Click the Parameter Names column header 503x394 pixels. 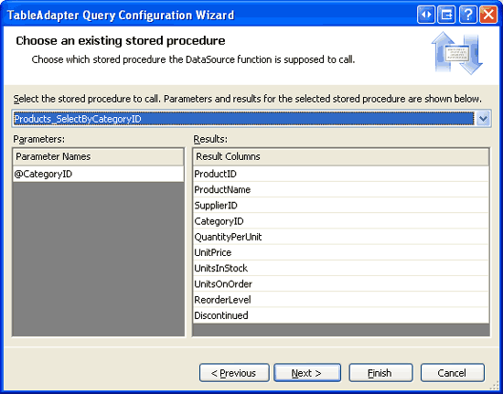[x=98, y=156]
